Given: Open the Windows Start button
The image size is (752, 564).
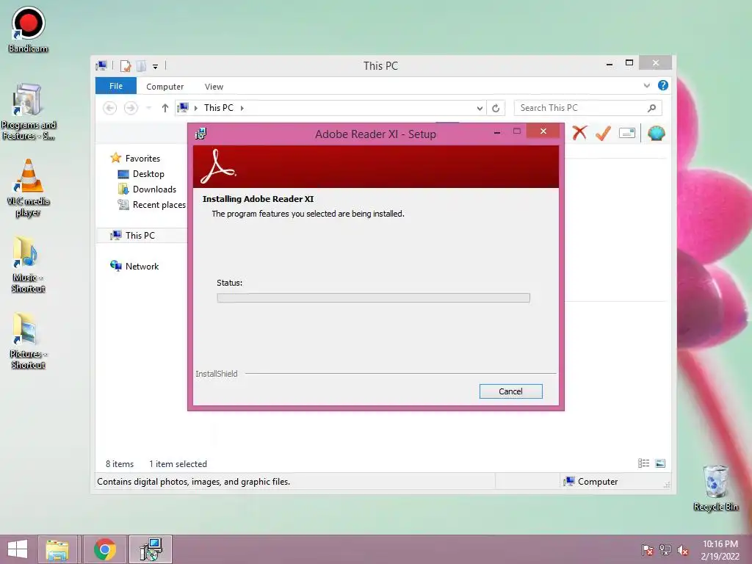Looking at the screenshot, I should pos(18,549).
